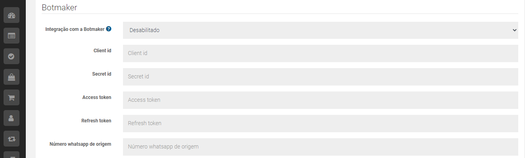This screenshot has height=158, width=525.
Task: Click the chevron arrow of Desabilitado select
Action: click(x=514, y=30)
